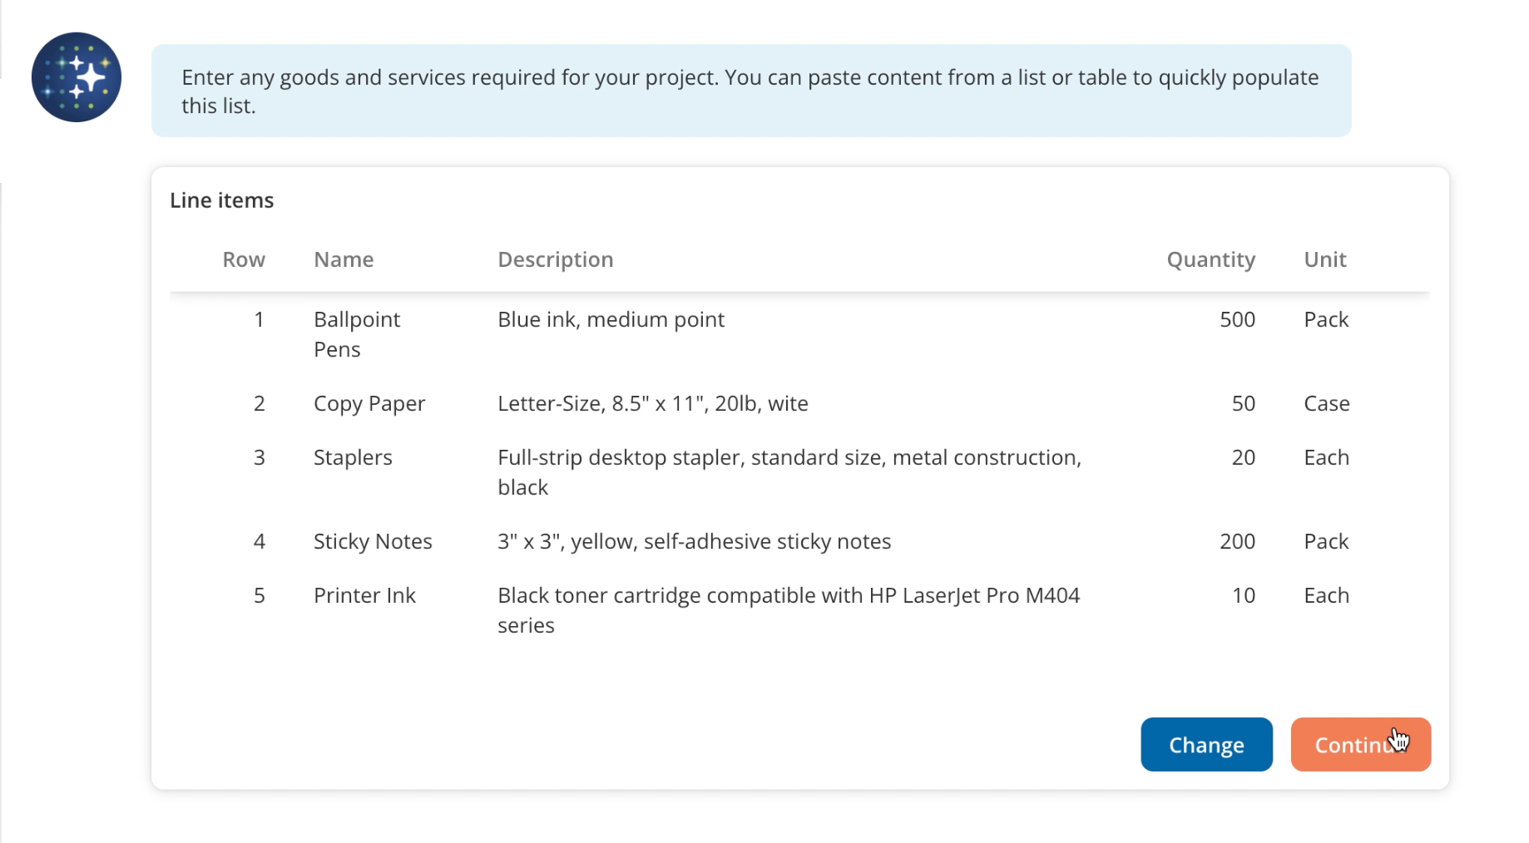Select the Sticky Notes item name
The height and width of the screenshot is (843, 1529).
(373, 541)
